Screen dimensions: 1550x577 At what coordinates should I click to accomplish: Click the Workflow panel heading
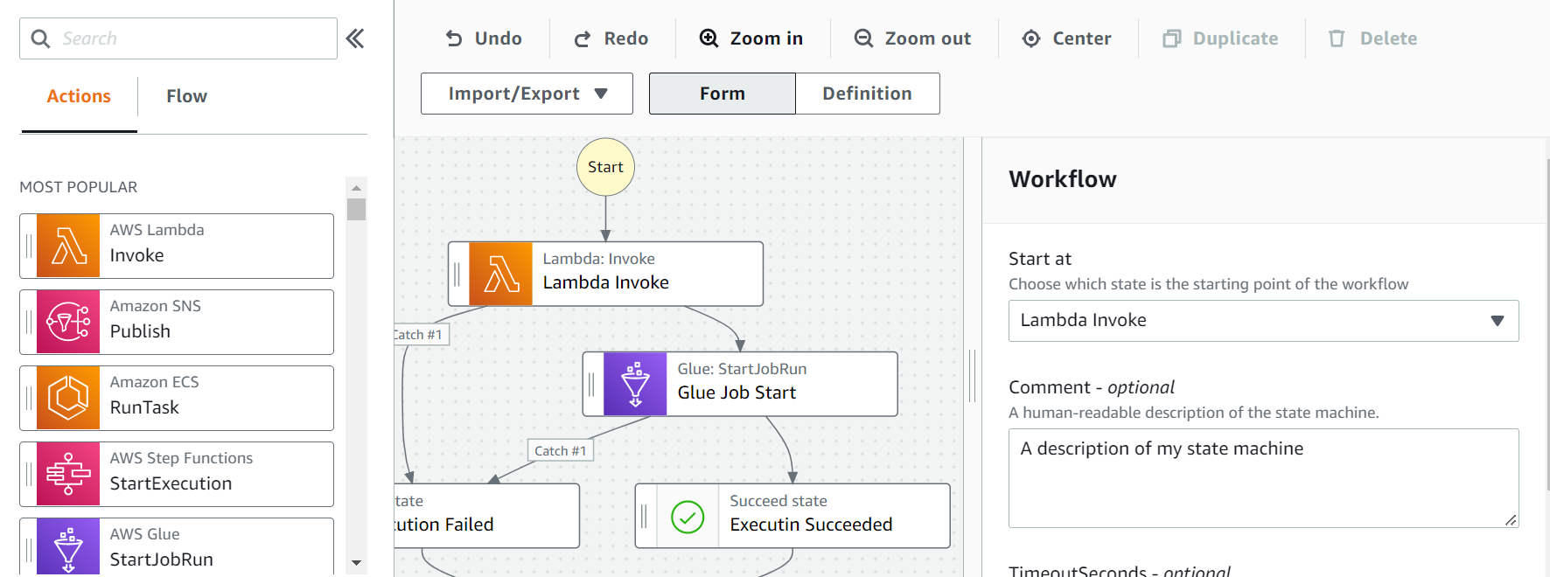1062,179
